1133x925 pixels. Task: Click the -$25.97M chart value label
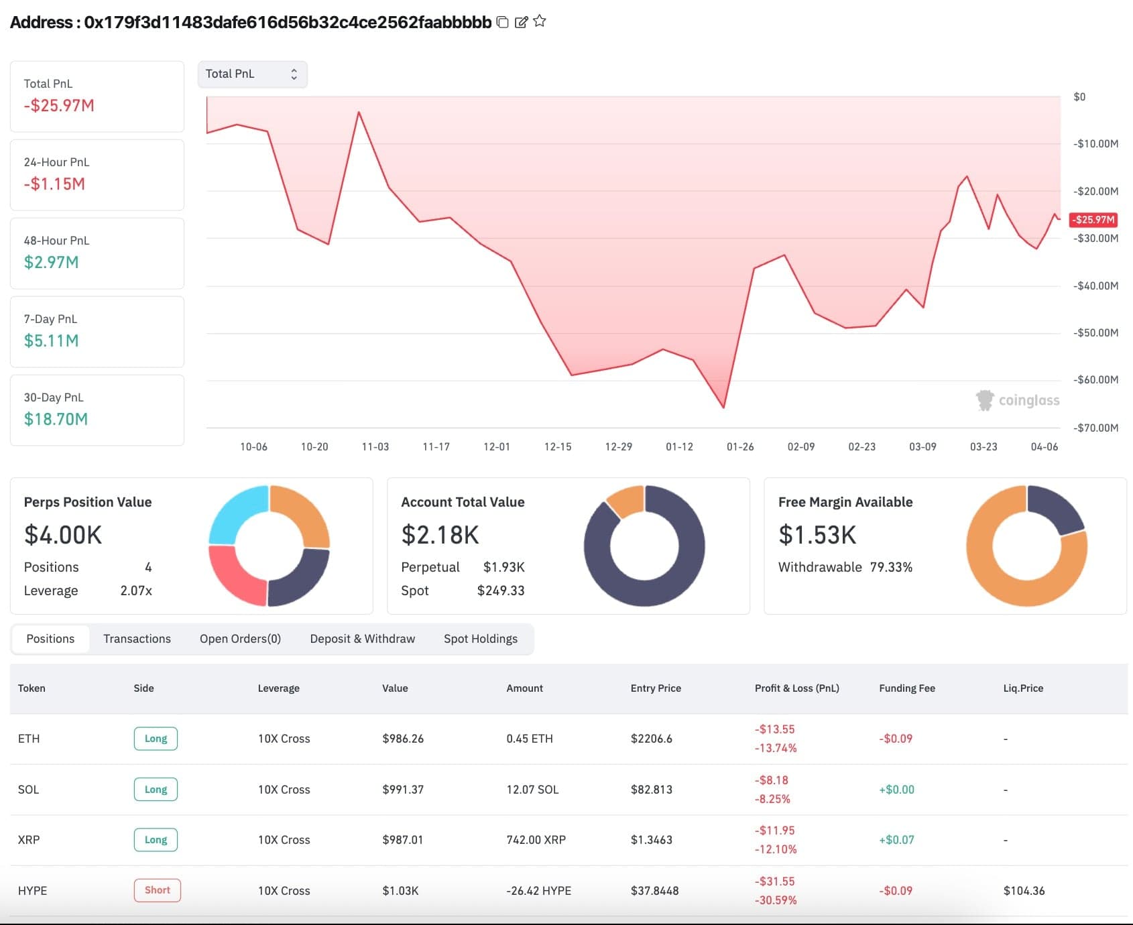pyautogui.click(x=1093, y=220)
